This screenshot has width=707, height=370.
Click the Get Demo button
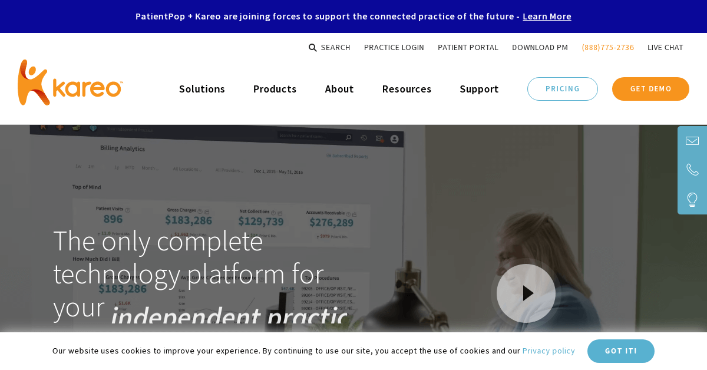650,89
